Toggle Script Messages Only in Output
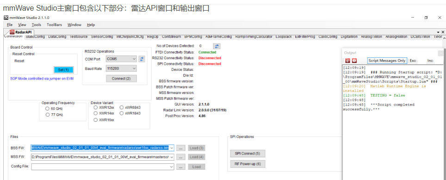This screenshot has height=180, width=446. [387, 61]
